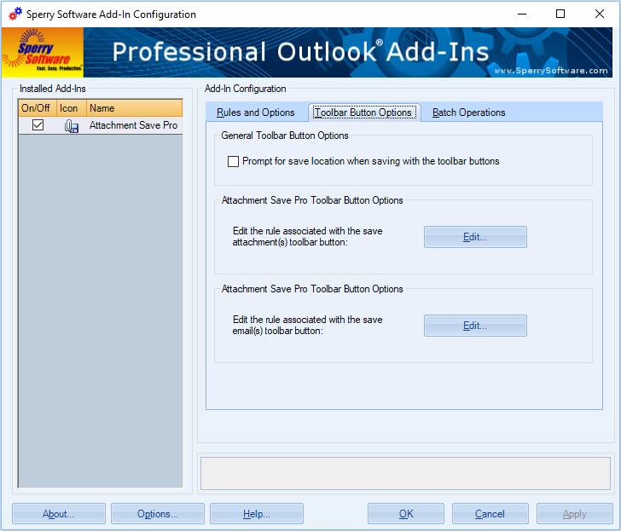Screen dimensions: 621x531
Task: Click the www.SperrySoftware.com banner text
Action: [551, 71]
